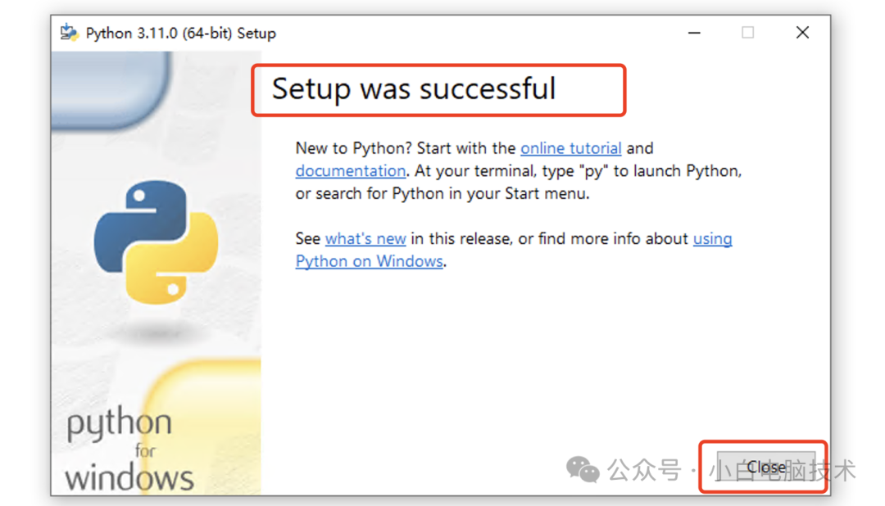The height and width of the screenshot is (506, 885).
Task: Open the documentation link
Action: point(351,171)
